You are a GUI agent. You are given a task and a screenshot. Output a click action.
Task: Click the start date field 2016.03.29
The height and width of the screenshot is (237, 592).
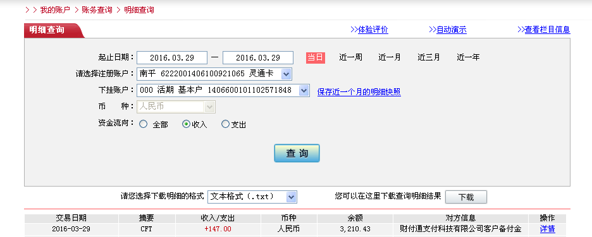click(x=172, y=57)
